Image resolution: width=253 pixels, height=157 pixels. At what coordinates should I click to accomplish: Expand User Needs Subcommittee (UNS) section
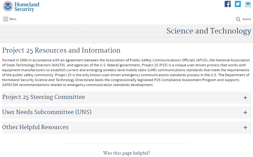tap(126, 112)
